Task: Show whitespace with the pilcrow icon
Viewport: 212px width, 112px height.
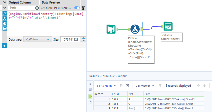Action: (160, 86)
